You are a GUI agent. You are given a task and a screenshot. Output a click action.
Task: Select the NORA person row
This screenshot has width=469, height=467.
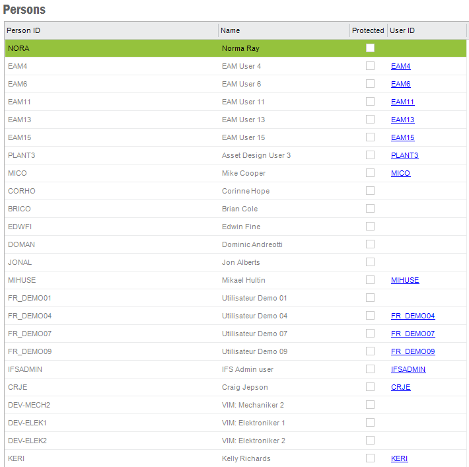[x=18, y=48]
